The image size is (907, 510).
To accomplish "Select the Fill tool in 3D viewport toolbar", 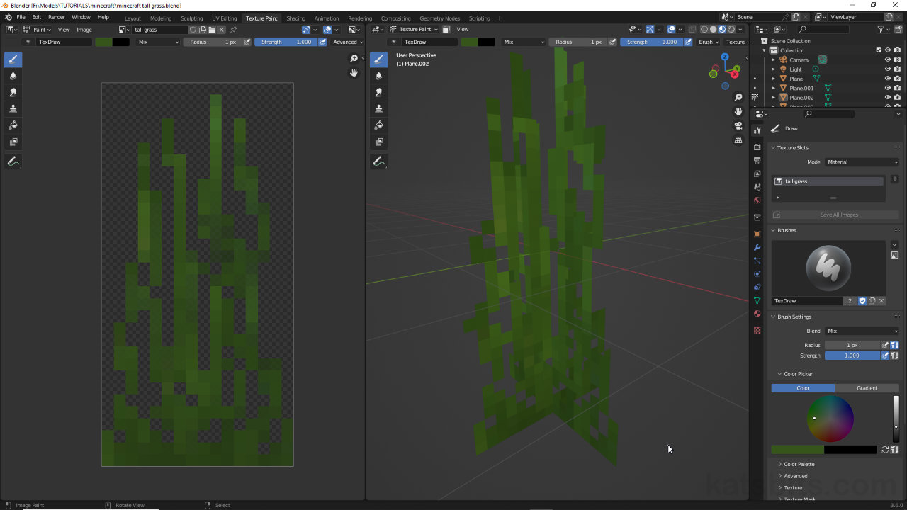I will pos(378,125).
